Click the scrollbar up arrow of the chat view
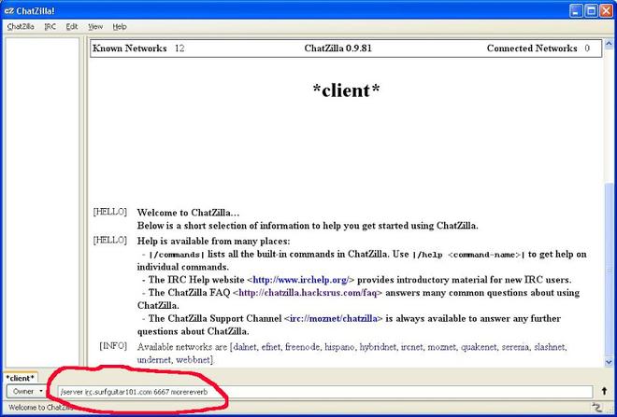This screenshot has height=417, width=617. [609, 43]
